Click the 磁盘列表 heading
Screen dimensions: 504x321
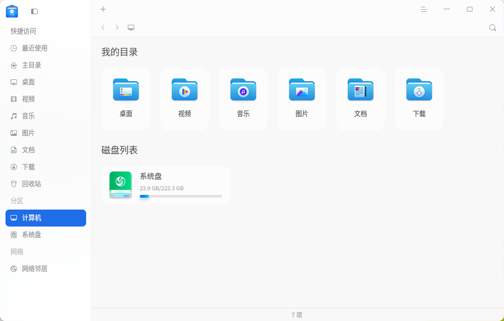pyautogui.click(x=120, y=150)
